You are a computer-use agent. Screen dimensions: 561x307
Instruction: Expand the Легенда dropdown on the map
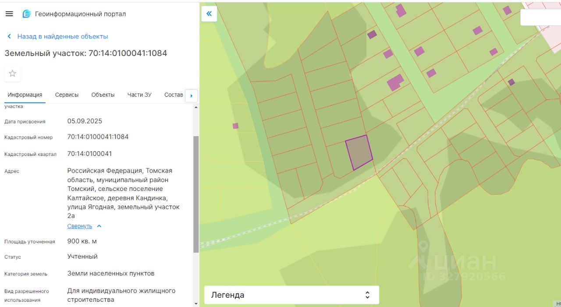click(291, 295)
